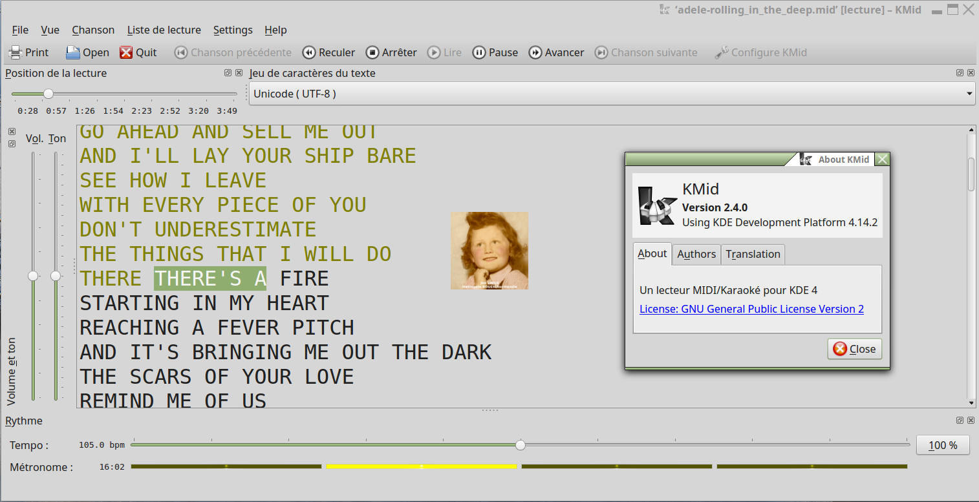
Task: Click the highlighted yellow metronome beat bar
Action: (422, 466)
